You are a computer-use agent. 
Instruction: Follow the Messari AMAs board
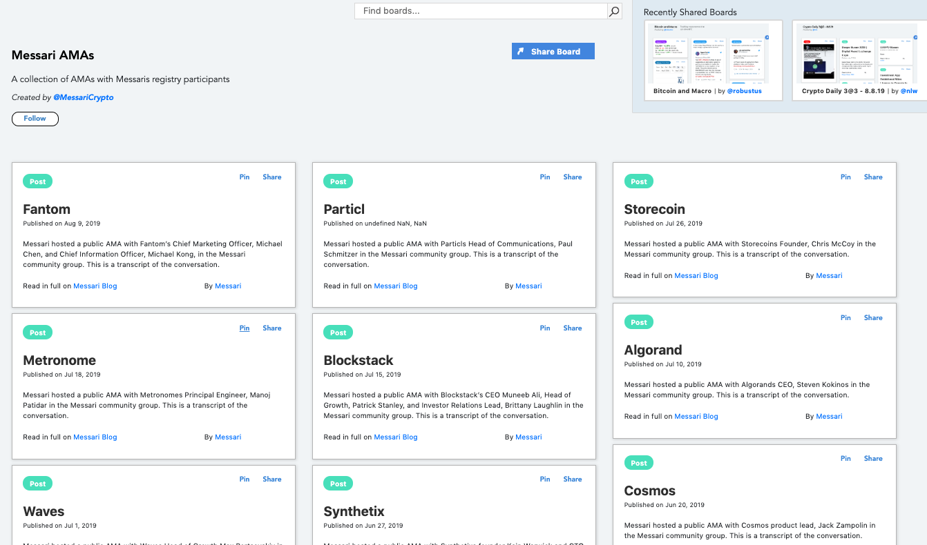[35, 119]
